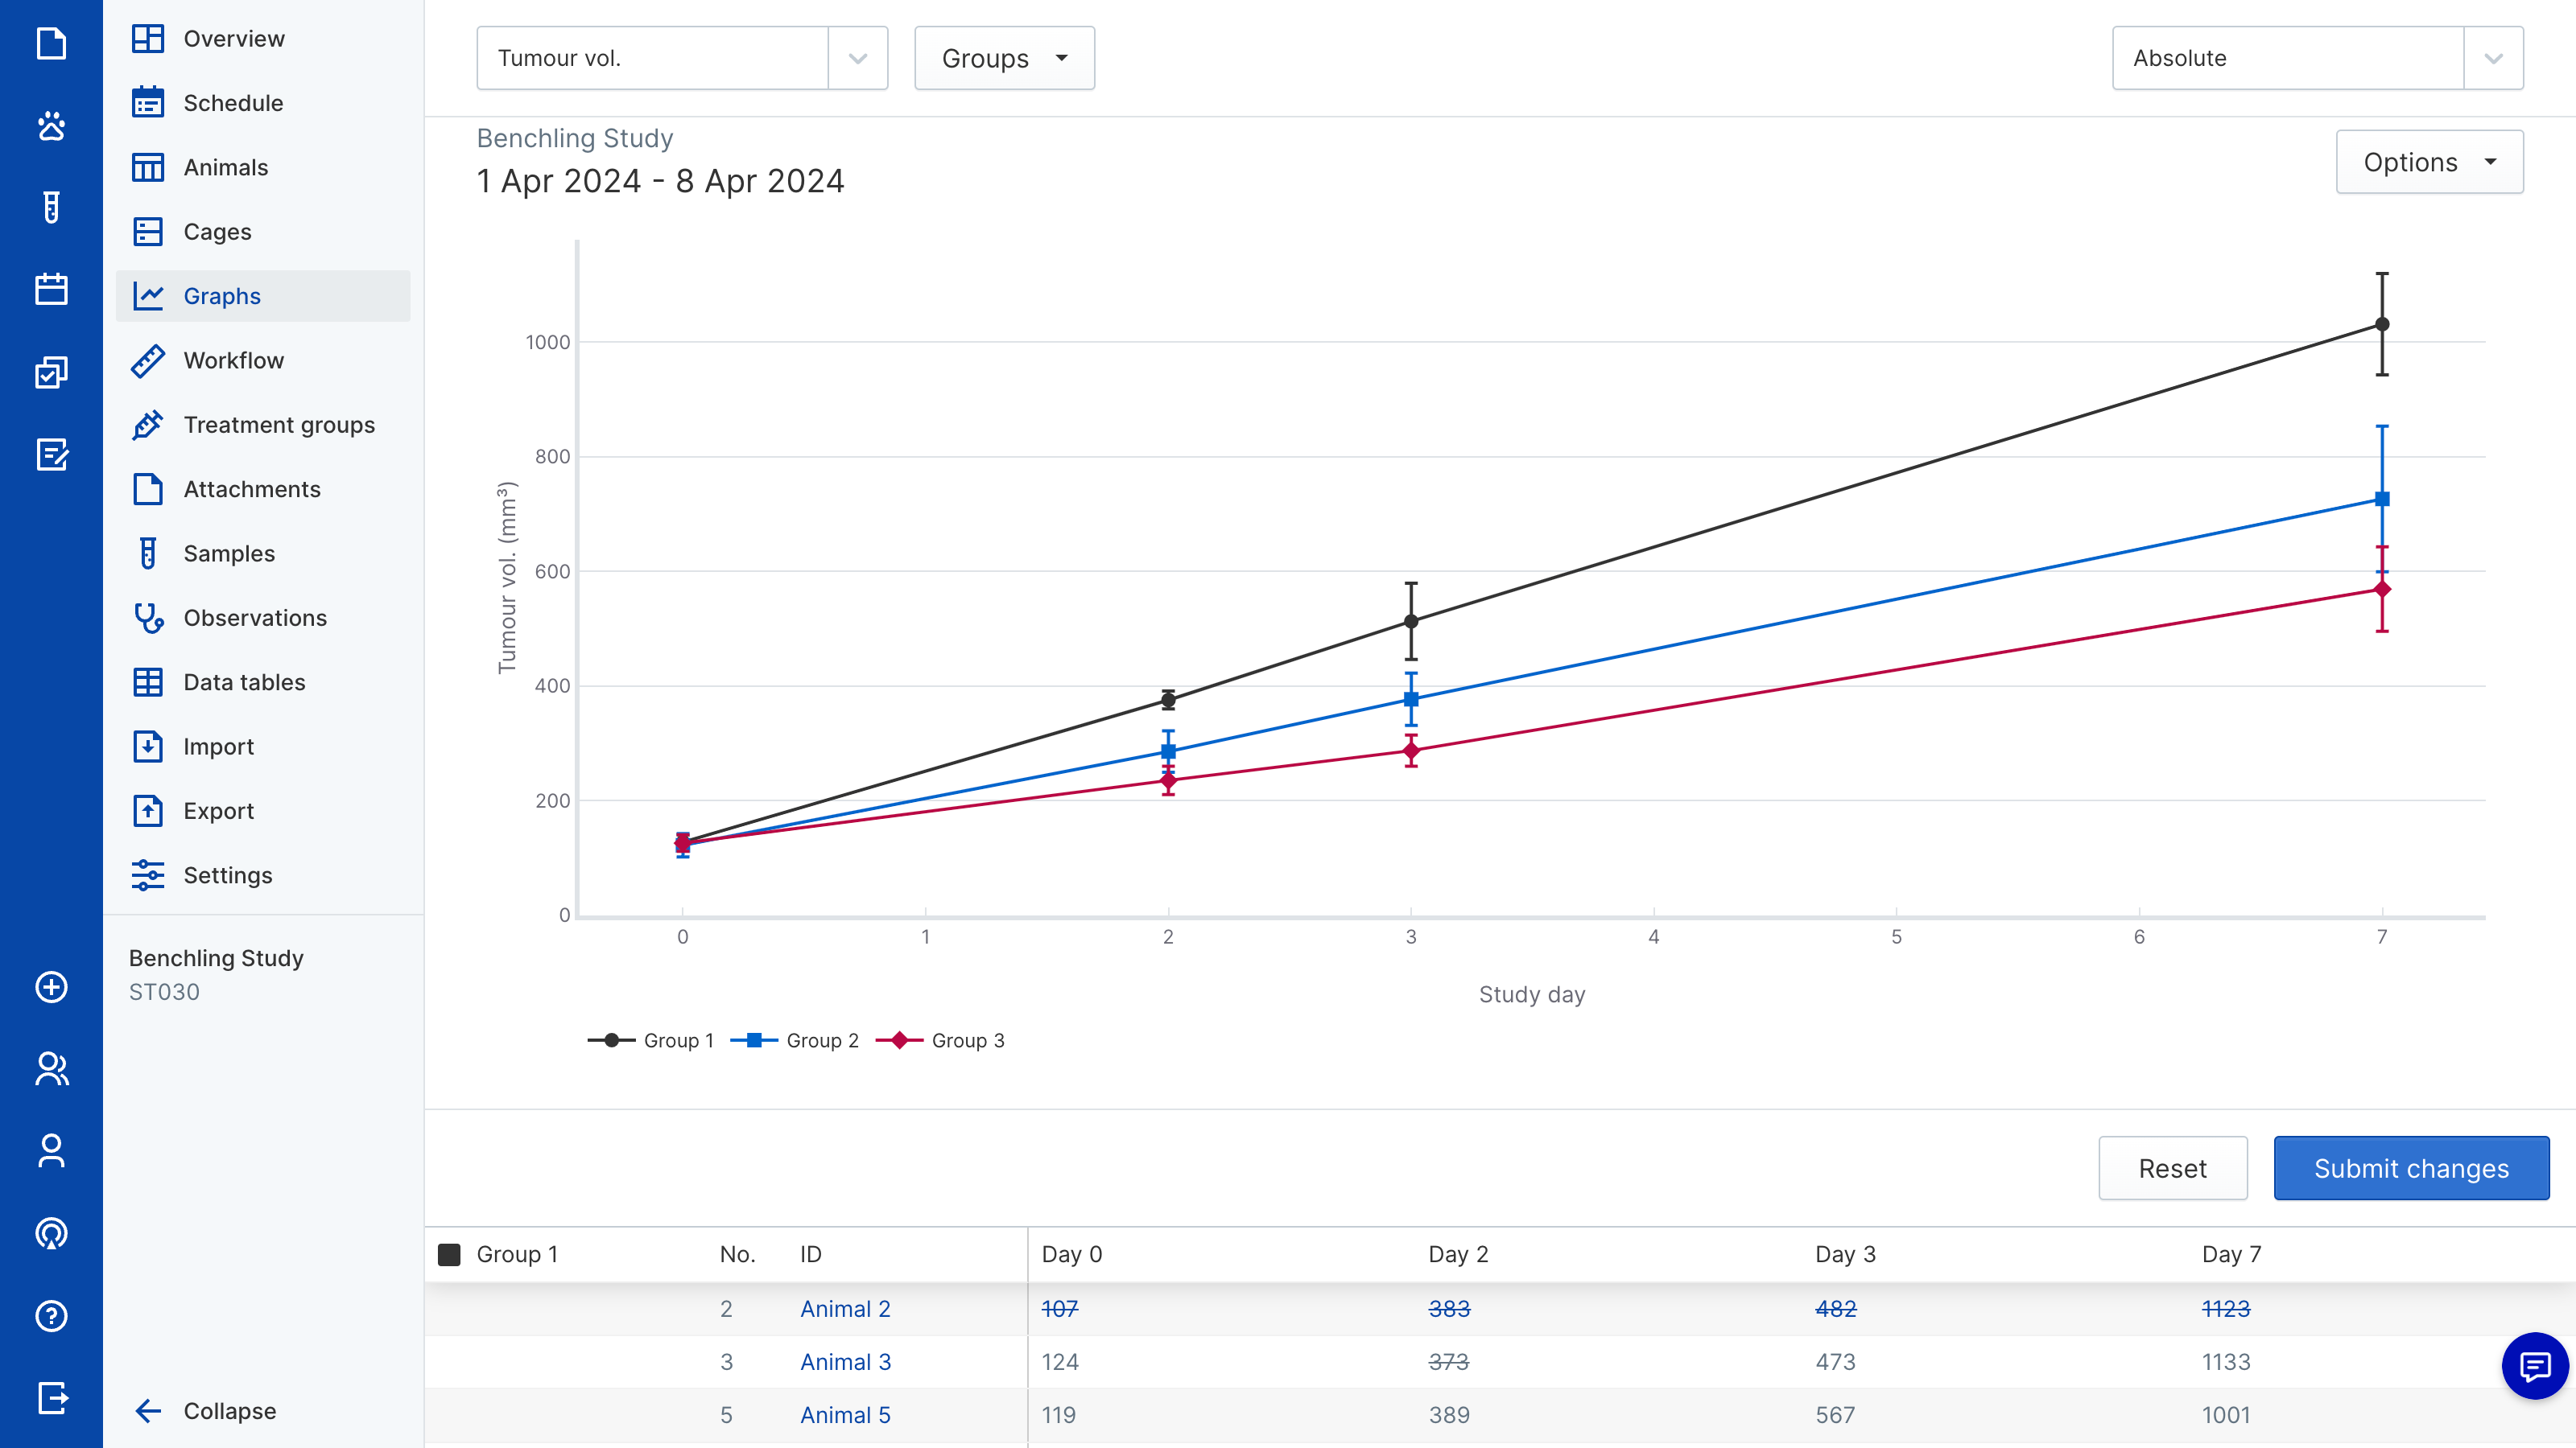Open the Absolute scale dropdown
Viewport: 2576px width, 1448px height.
[2317, 58]
